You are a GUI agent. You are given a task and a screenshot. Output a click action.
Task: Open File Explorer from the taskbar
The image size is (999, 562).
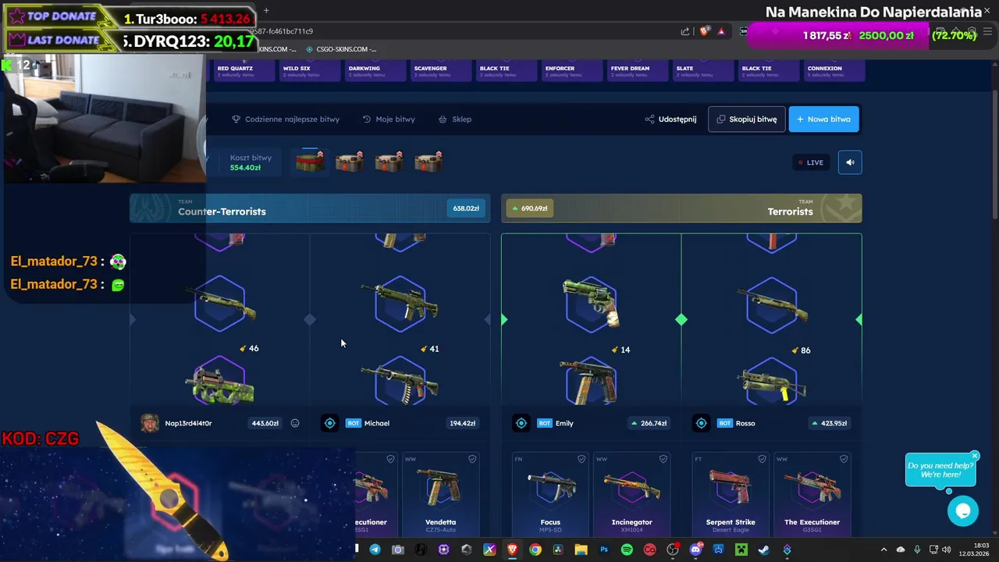[581, 550]
